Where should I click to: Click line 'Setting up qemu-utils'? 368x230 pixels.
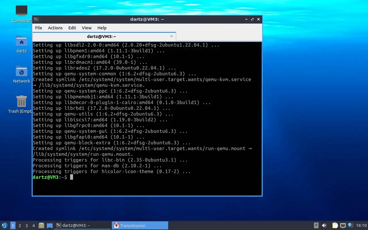tap(103, 114)
